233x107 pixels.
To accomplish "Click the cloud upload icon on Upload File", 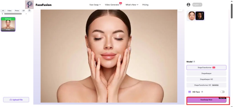I will tap(11, 100).
